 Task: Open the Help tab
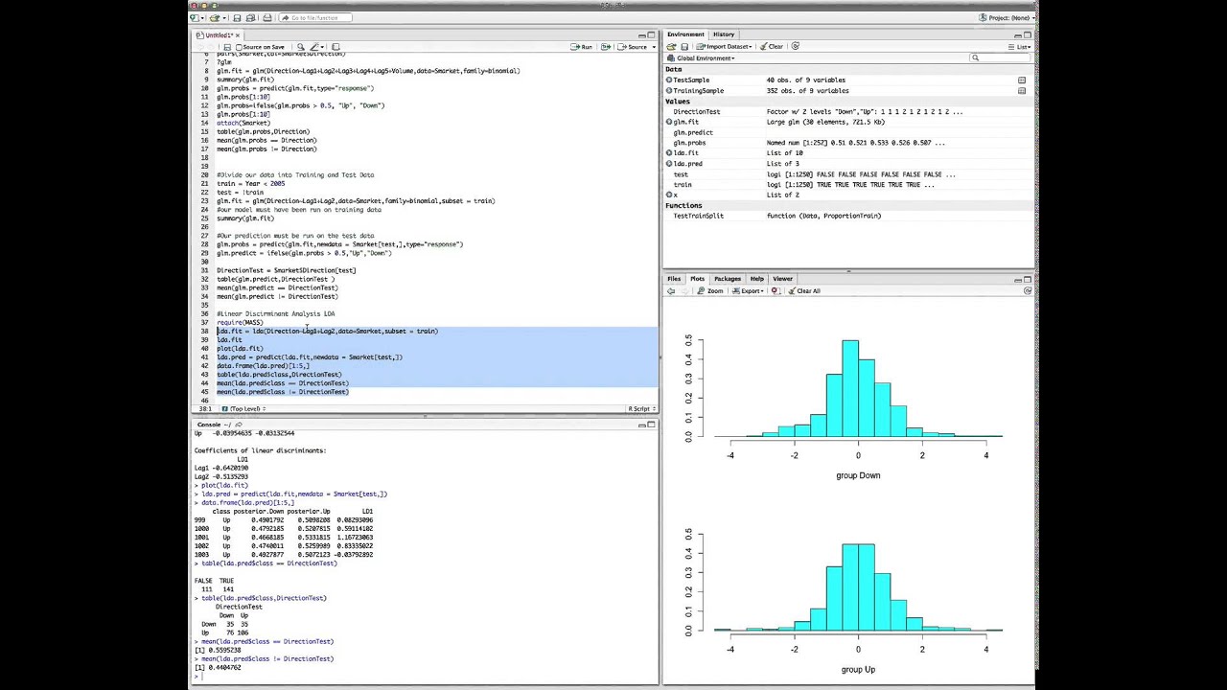pyautogui.click(x=757, y=279)
